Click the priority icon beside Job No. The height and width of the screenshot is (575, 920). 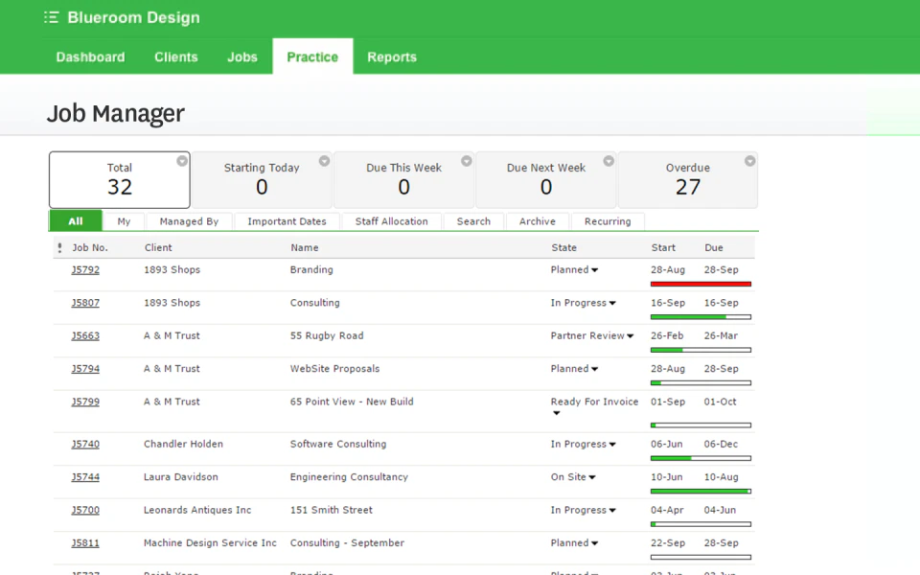[59, 247]
